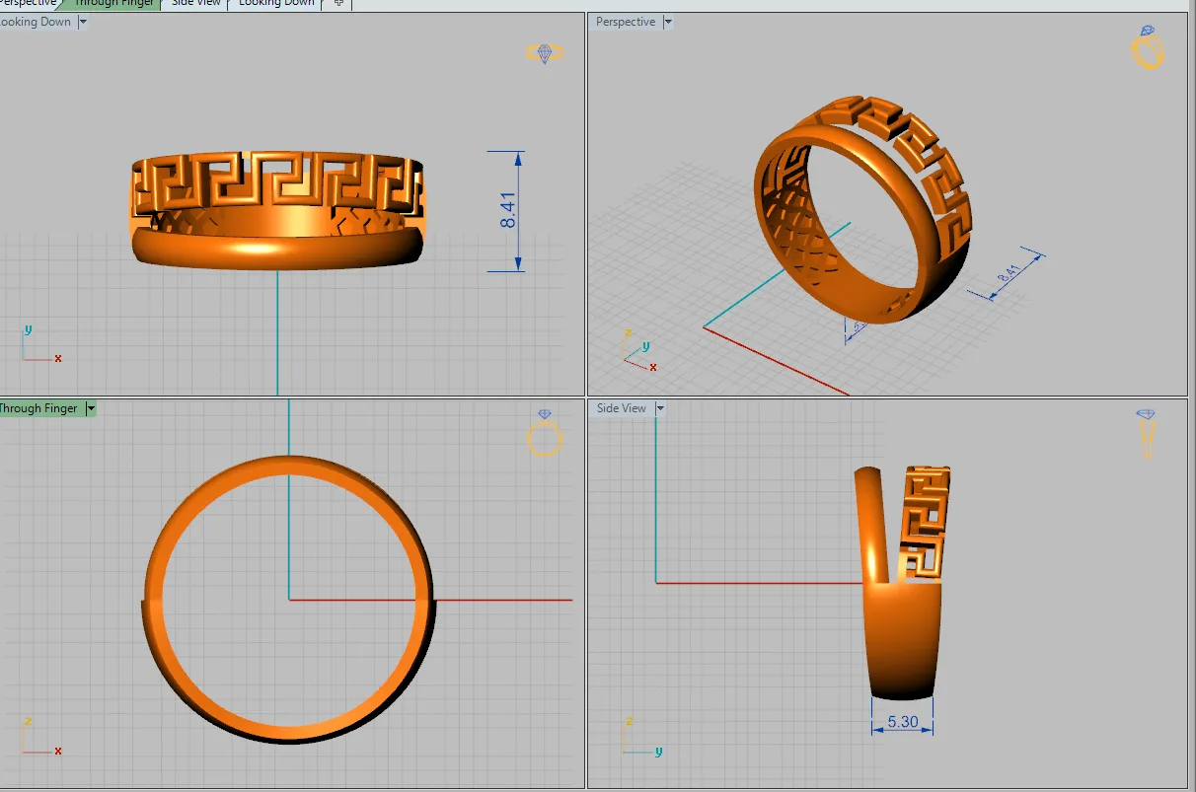Open the Looking Down viewport title dropdown arrow

[x=82, y=22]
